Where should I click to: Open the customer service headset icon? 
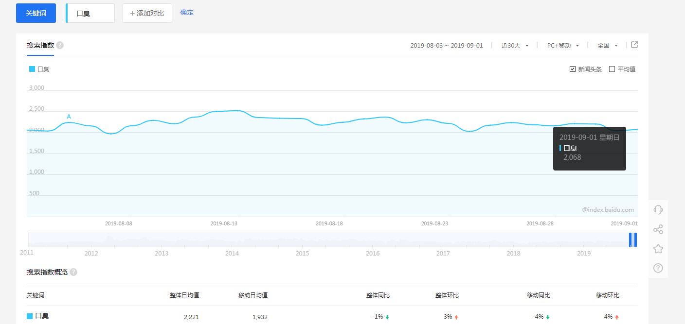tap(658, 210)
